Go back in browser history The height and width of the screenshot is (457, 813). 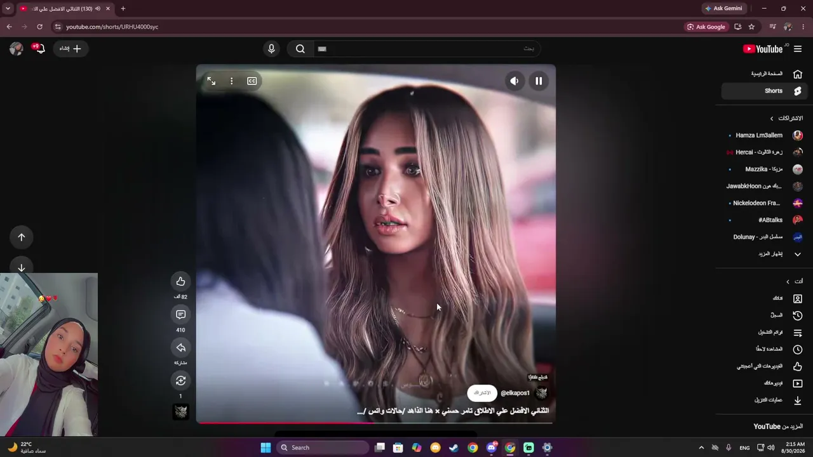click(9, 27)
